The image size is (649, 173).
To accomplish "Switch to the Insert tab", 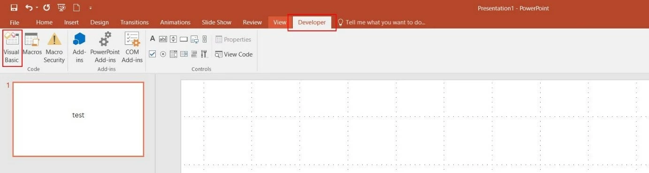I will (71, 22).
